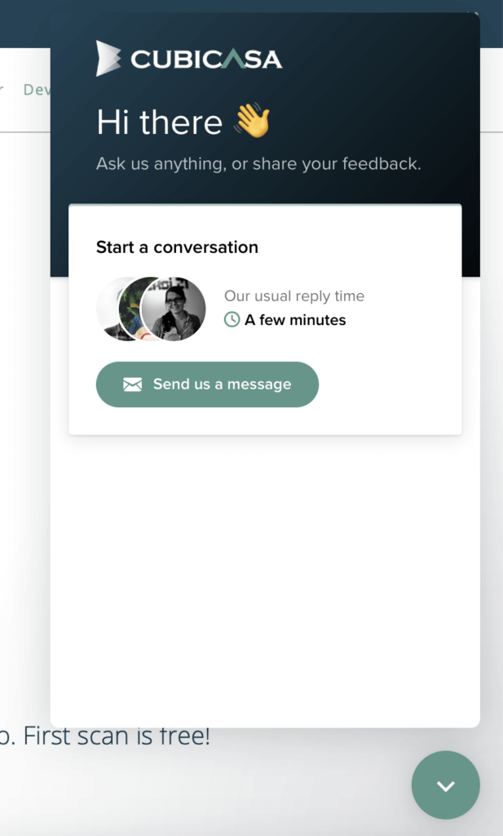The width and height of the screenshot is (503, 836).
Task: Open the Dev navigation link behind the widget
Action: pos(37,89)
